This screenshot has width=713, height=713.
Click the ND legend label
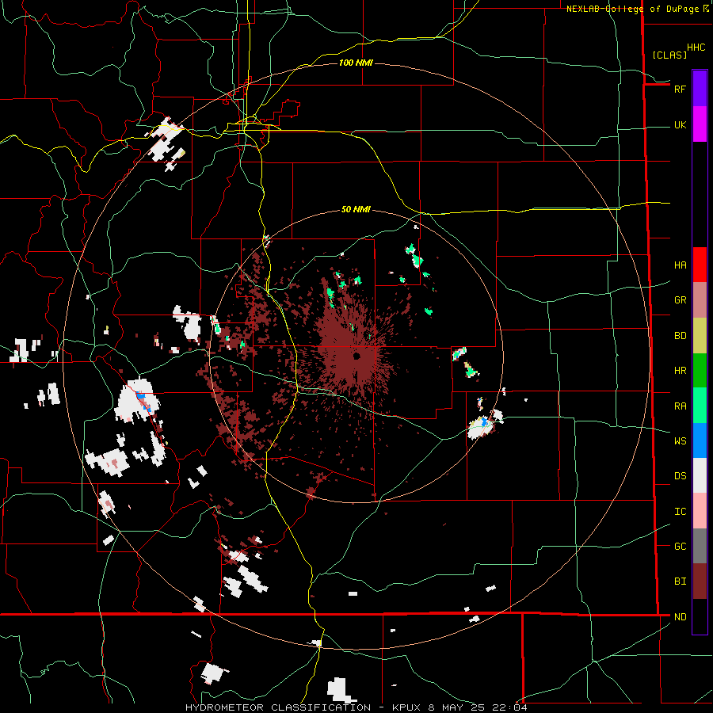pos(680,616)
